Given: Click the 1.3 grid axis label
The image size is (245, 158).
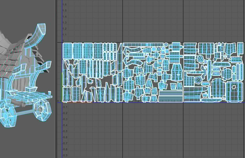Looking at the screenshot, I should (64, 23).
